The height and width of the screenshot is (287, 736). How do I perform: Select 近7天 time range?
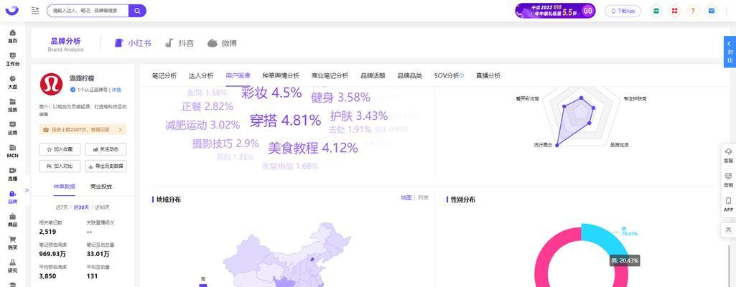click(x=62, y=207)
